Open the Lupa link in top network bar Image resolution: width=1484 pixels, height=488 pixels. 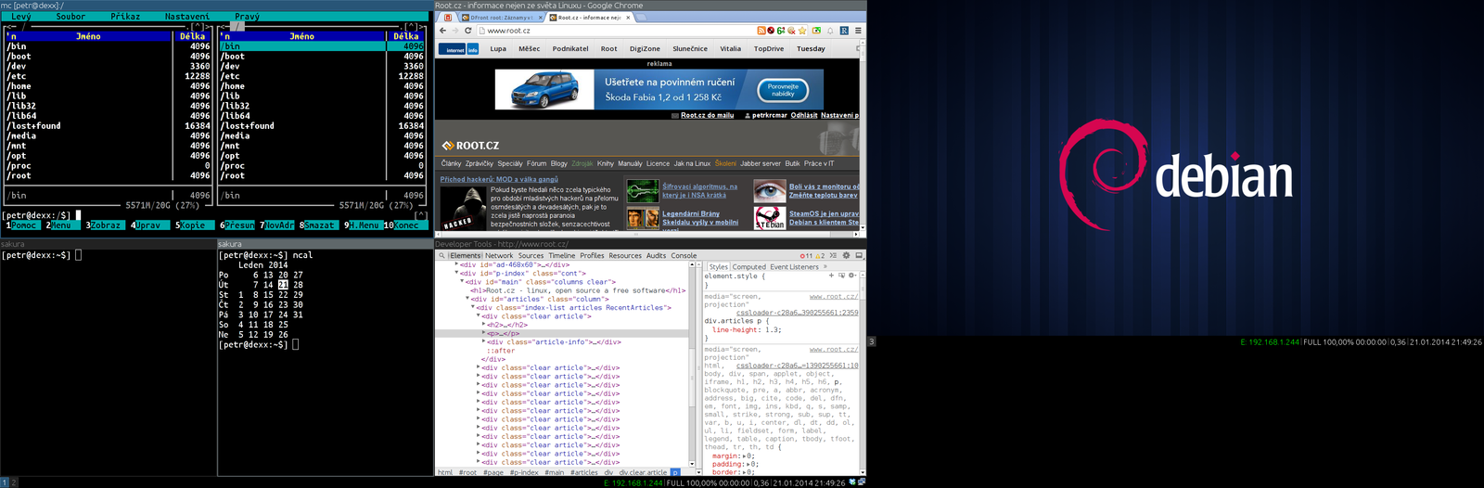(x=498, y=49)
